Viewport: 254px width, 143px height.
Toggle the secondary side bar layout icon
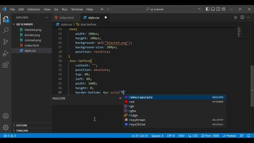pyautogui.click(x=218, y=9)
